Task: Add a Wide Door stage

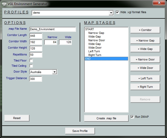Action: (x=145, y=68)
